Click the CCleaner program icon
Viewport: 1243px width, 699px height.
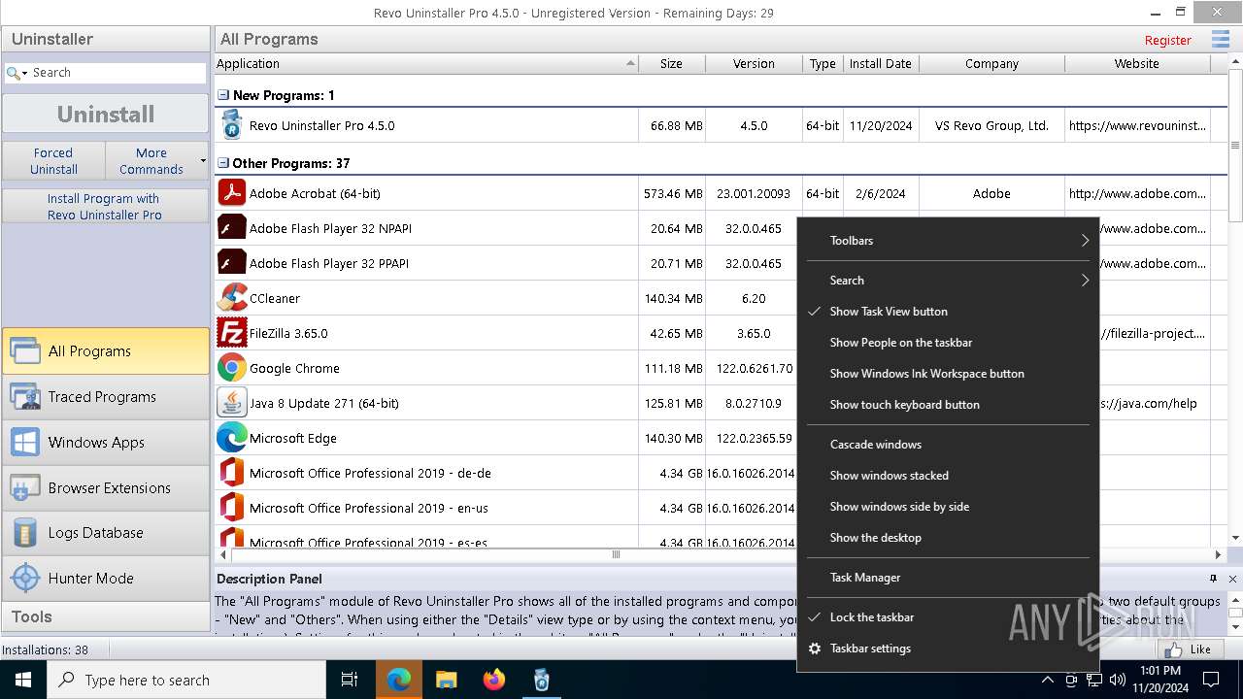pos(231,298)
